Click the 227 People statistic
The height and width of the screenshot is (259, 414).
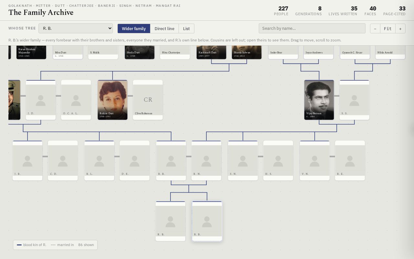coord(281,11)
